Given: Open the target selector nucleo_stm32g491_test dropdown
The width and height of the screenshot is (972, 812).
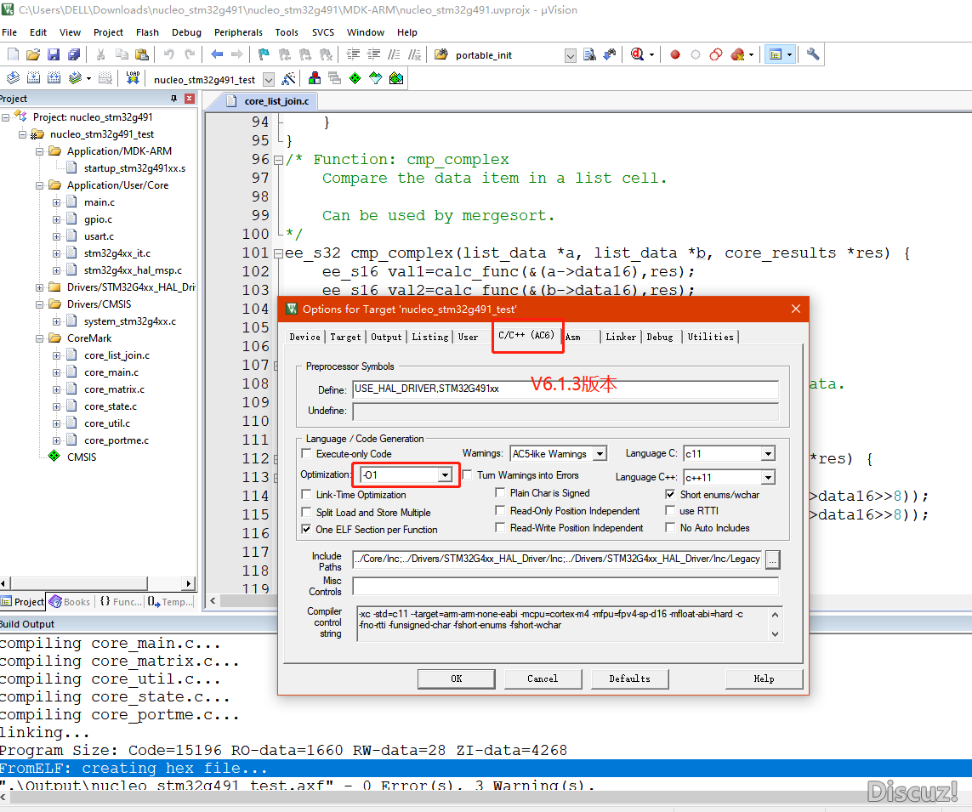Looking at the screenshot, I should point(269,79).
